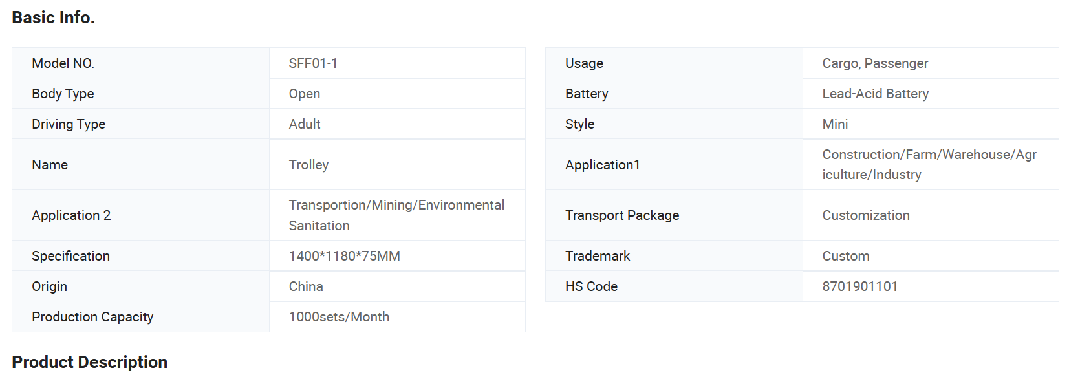Select the 8701901101 HS Code value
Viewport: 1069px width, 388px height.
pos(859,286)
